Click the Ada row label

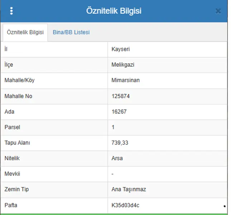(9, 112)
